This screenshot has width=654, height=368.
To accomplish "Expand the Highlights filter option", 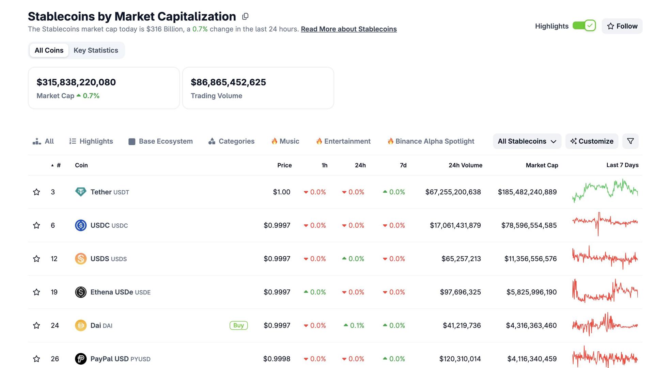I will click(90, 141).
